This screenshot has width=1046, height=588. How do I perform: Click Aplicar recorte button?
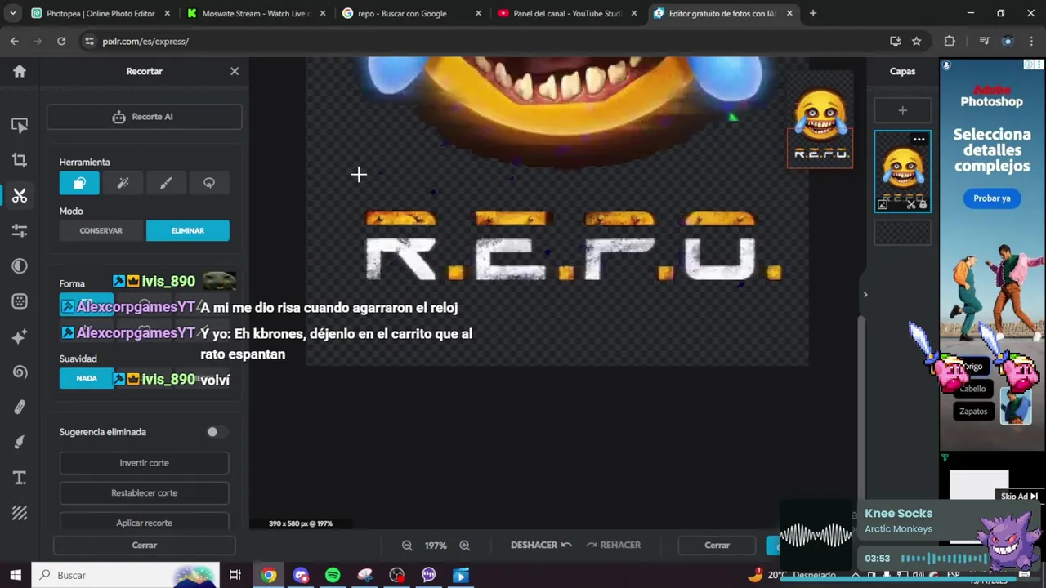point(144,523)
